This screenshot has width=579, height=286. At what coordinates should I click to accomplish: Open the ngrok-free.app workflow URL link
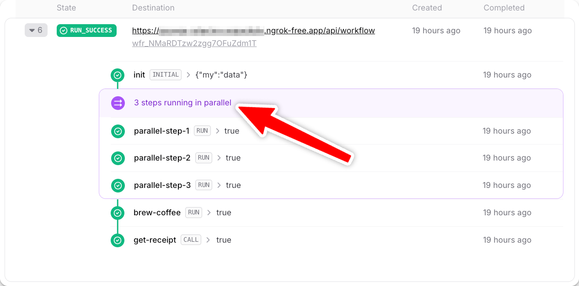pos(253,31)
